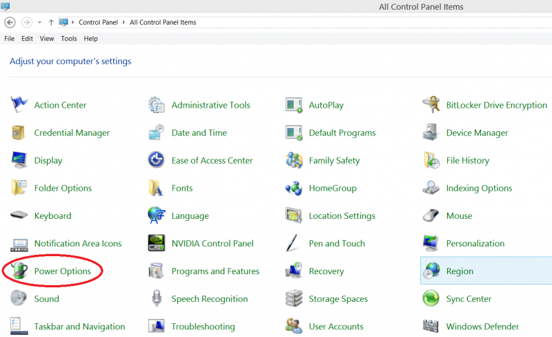
Task: Click the address bar computer icon
Action: tap(63, 22)
